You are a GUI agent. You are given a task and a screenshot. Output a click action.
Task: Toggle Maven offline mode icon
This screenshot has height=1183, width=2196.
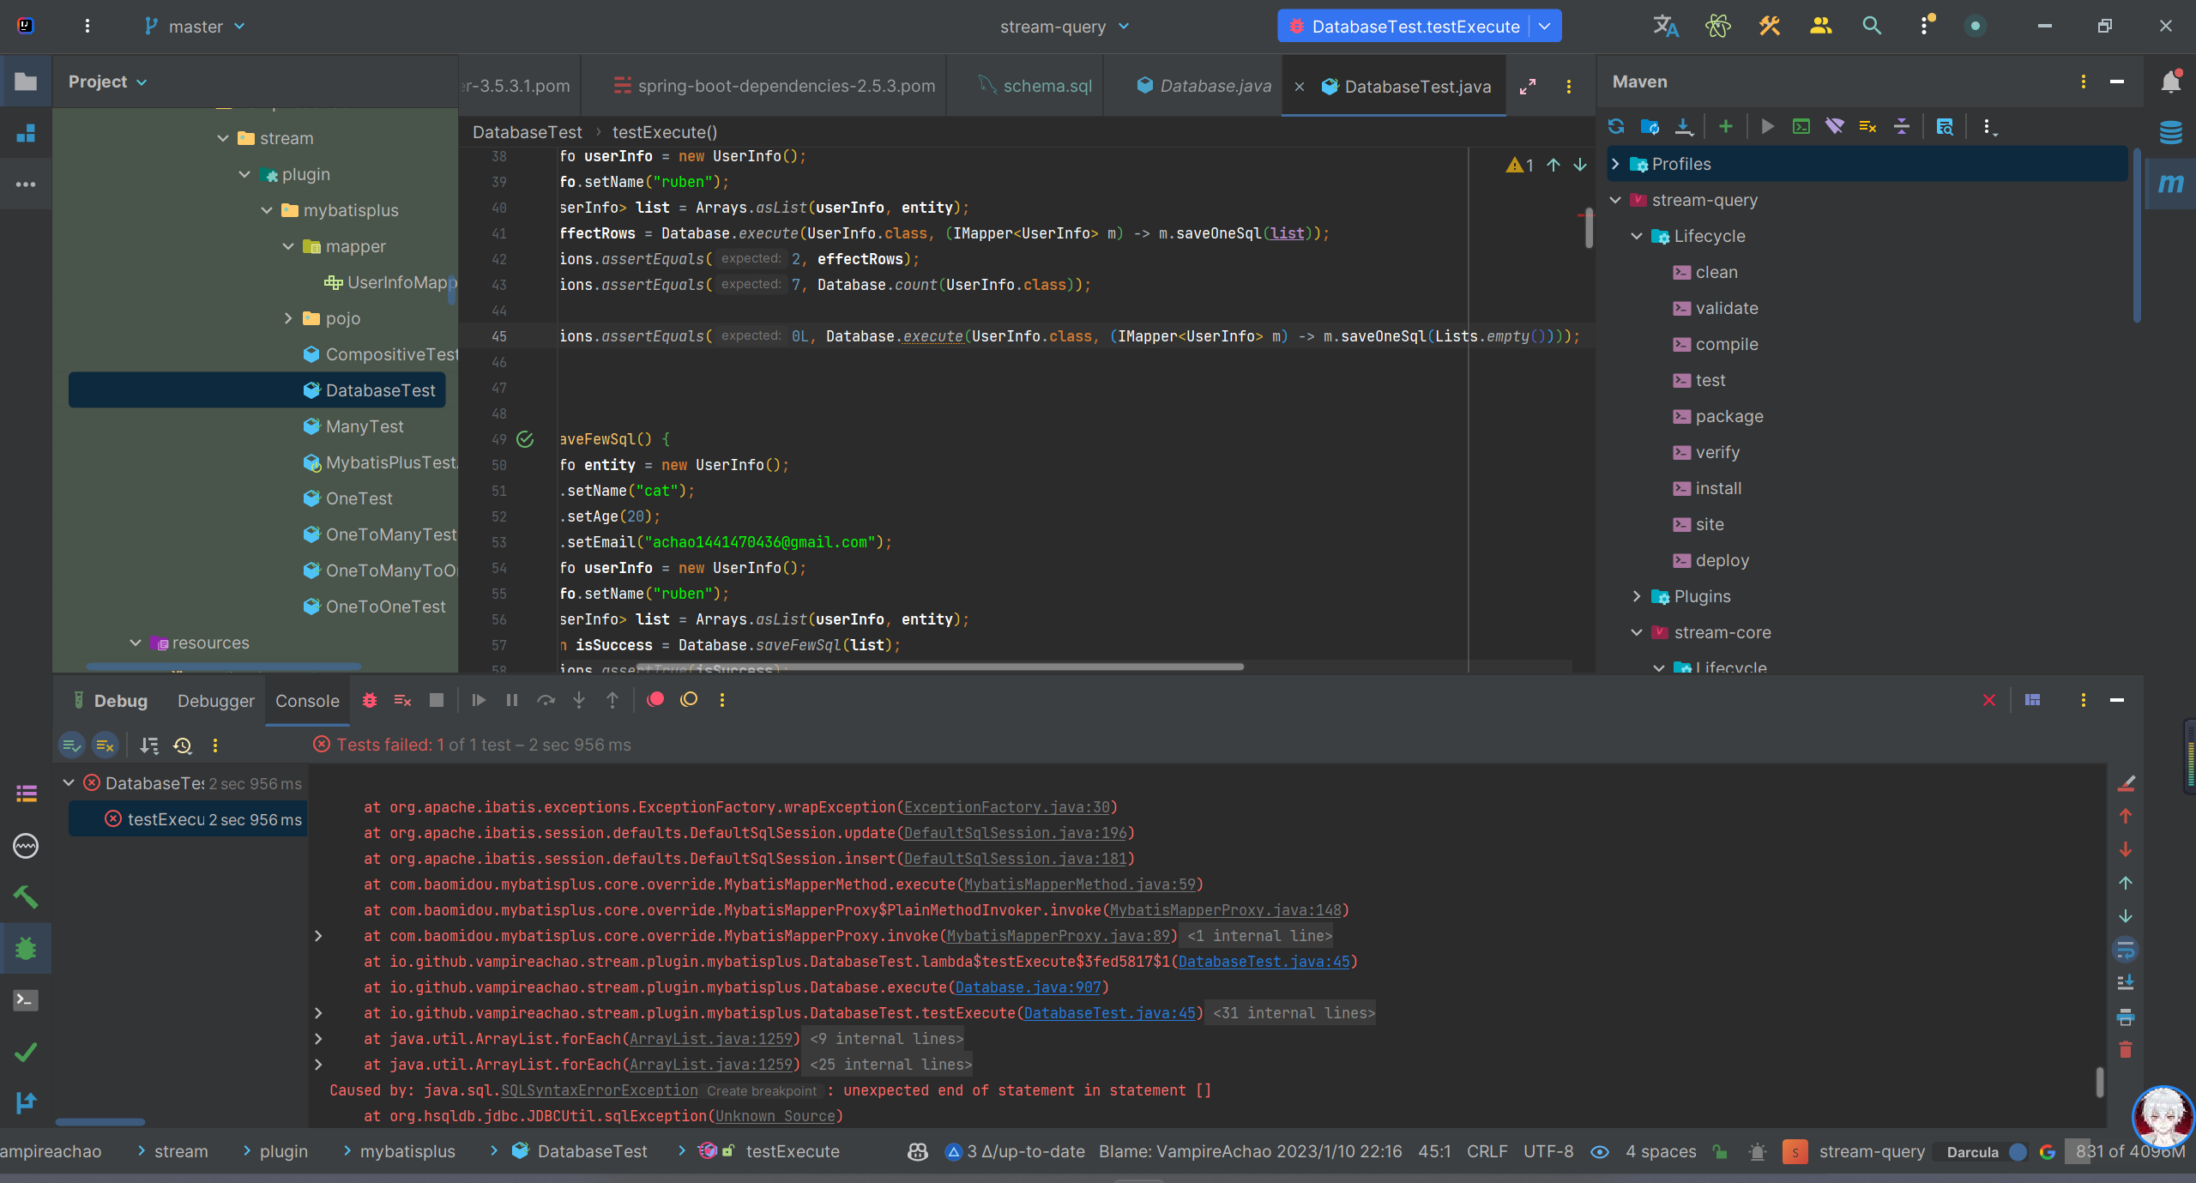tap(1834, 127)
